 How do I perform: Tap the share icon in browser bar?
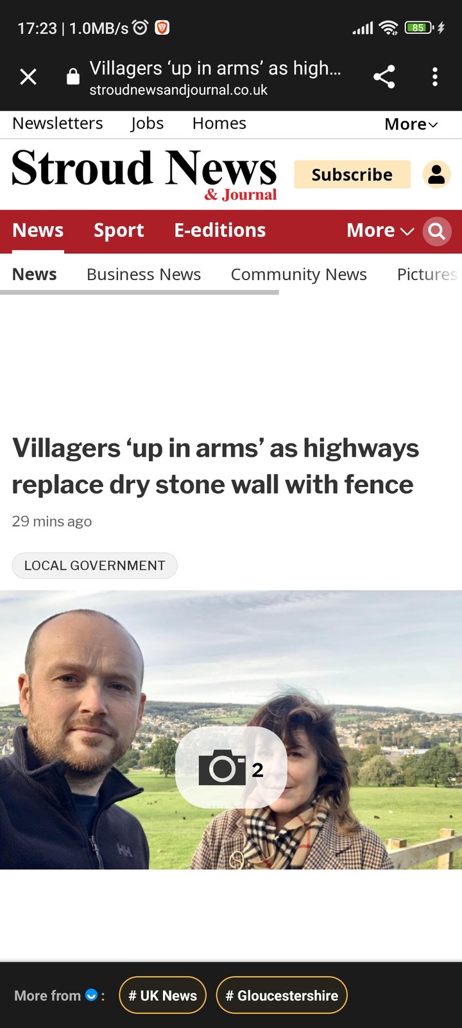384,77
